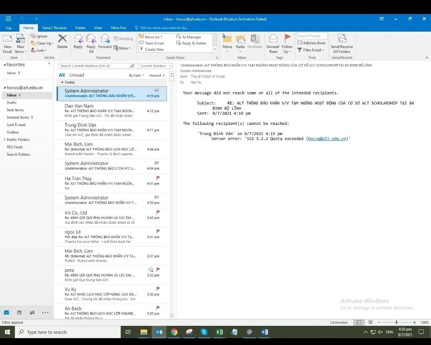This screenshot has height=345, width=431.
Task: Click Reply & Delete quick step
Action: [191, 43]
